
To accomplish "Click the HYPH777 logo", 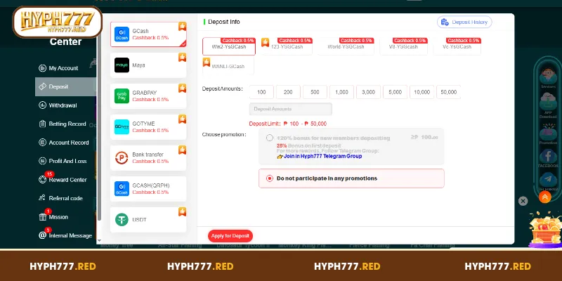I will [58, 22].
